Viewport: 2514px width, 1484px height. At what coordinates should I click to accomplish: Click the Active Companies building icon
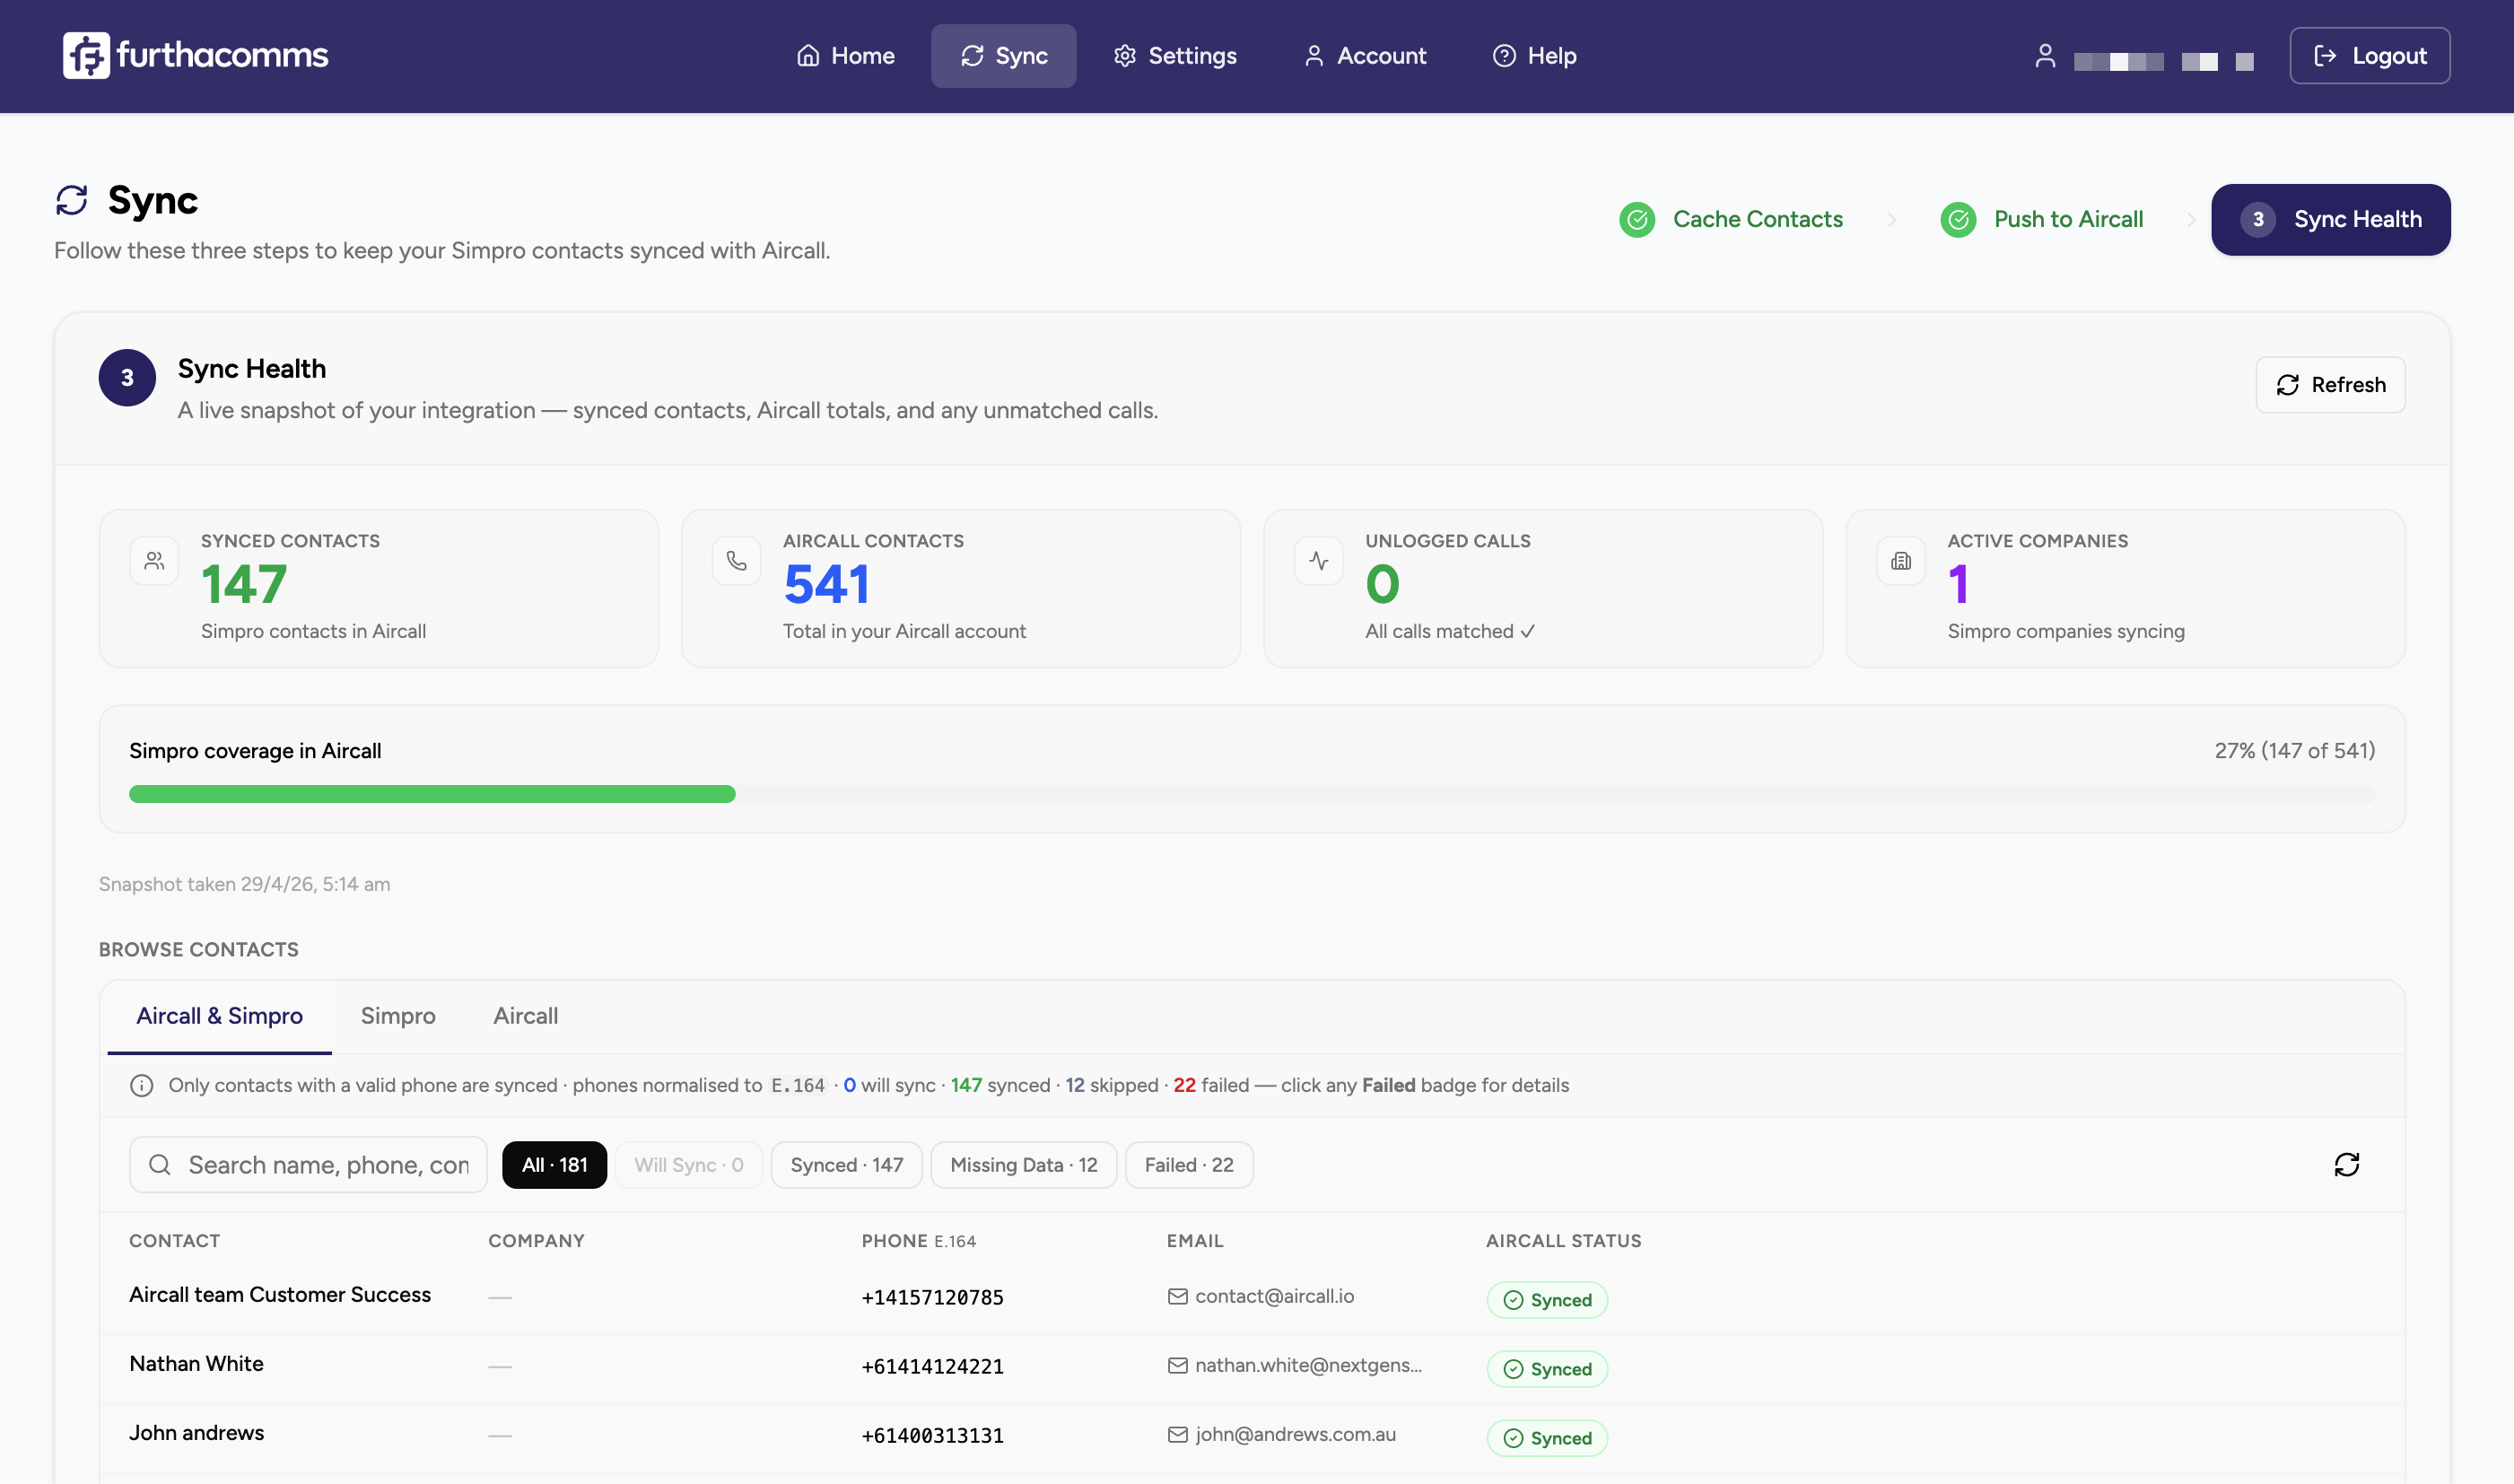(1901, 560)
